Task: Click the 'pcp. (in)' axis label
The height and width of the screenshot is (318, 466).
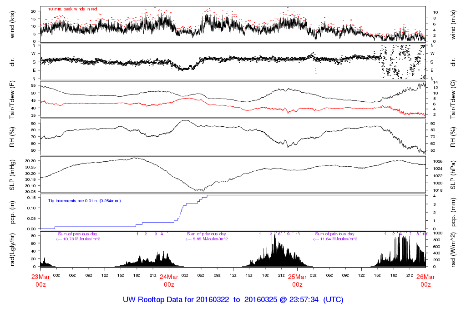Action: (12, 212)
